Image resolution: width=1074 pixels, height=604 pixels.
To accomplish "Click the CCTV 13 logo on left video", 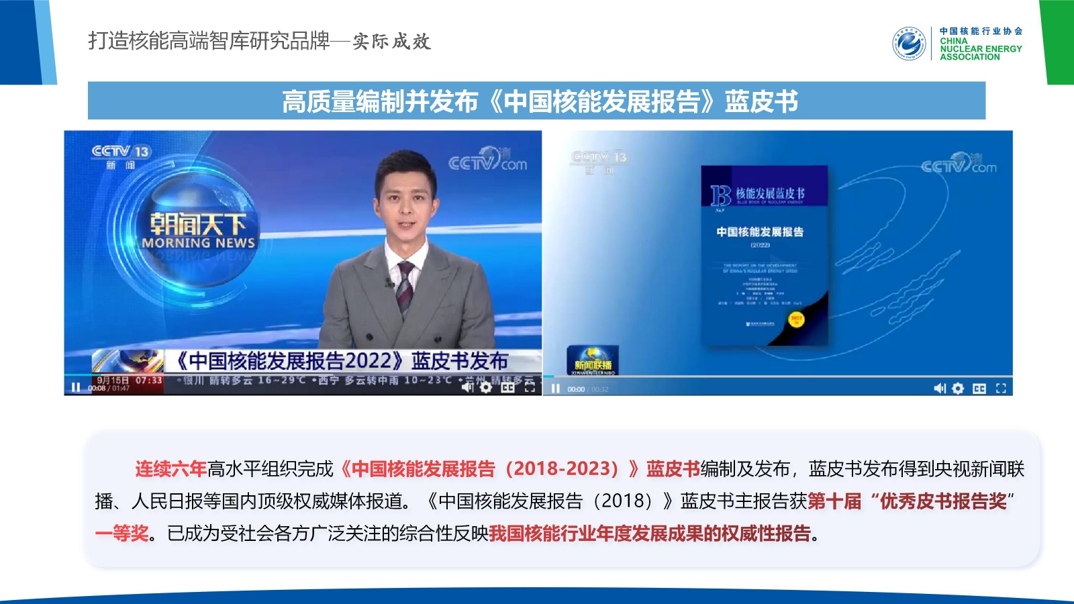I will pyautogui.click(x=121, y=156).
